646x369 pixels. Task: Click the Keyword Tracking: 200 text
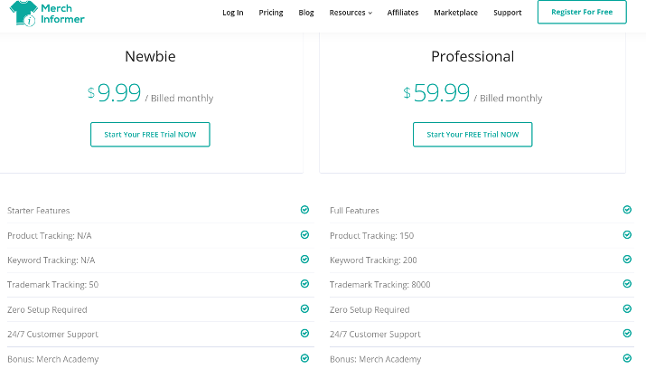(373, 260)
